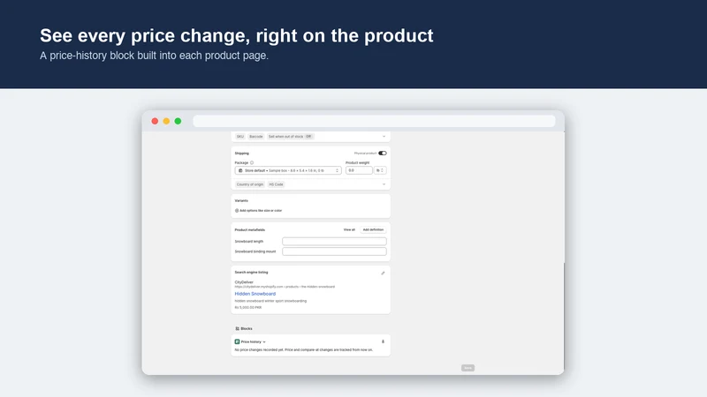Click the Hidden Snowboard search listing title
The height and width of the screenshot is (397, 707).
pyautogui.click(x=255, y=294)
